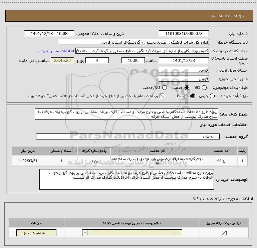Click the unit cell ردیف in the service row
The width and height of the screenshot is (257, 248).
click(x=94, y=161)
